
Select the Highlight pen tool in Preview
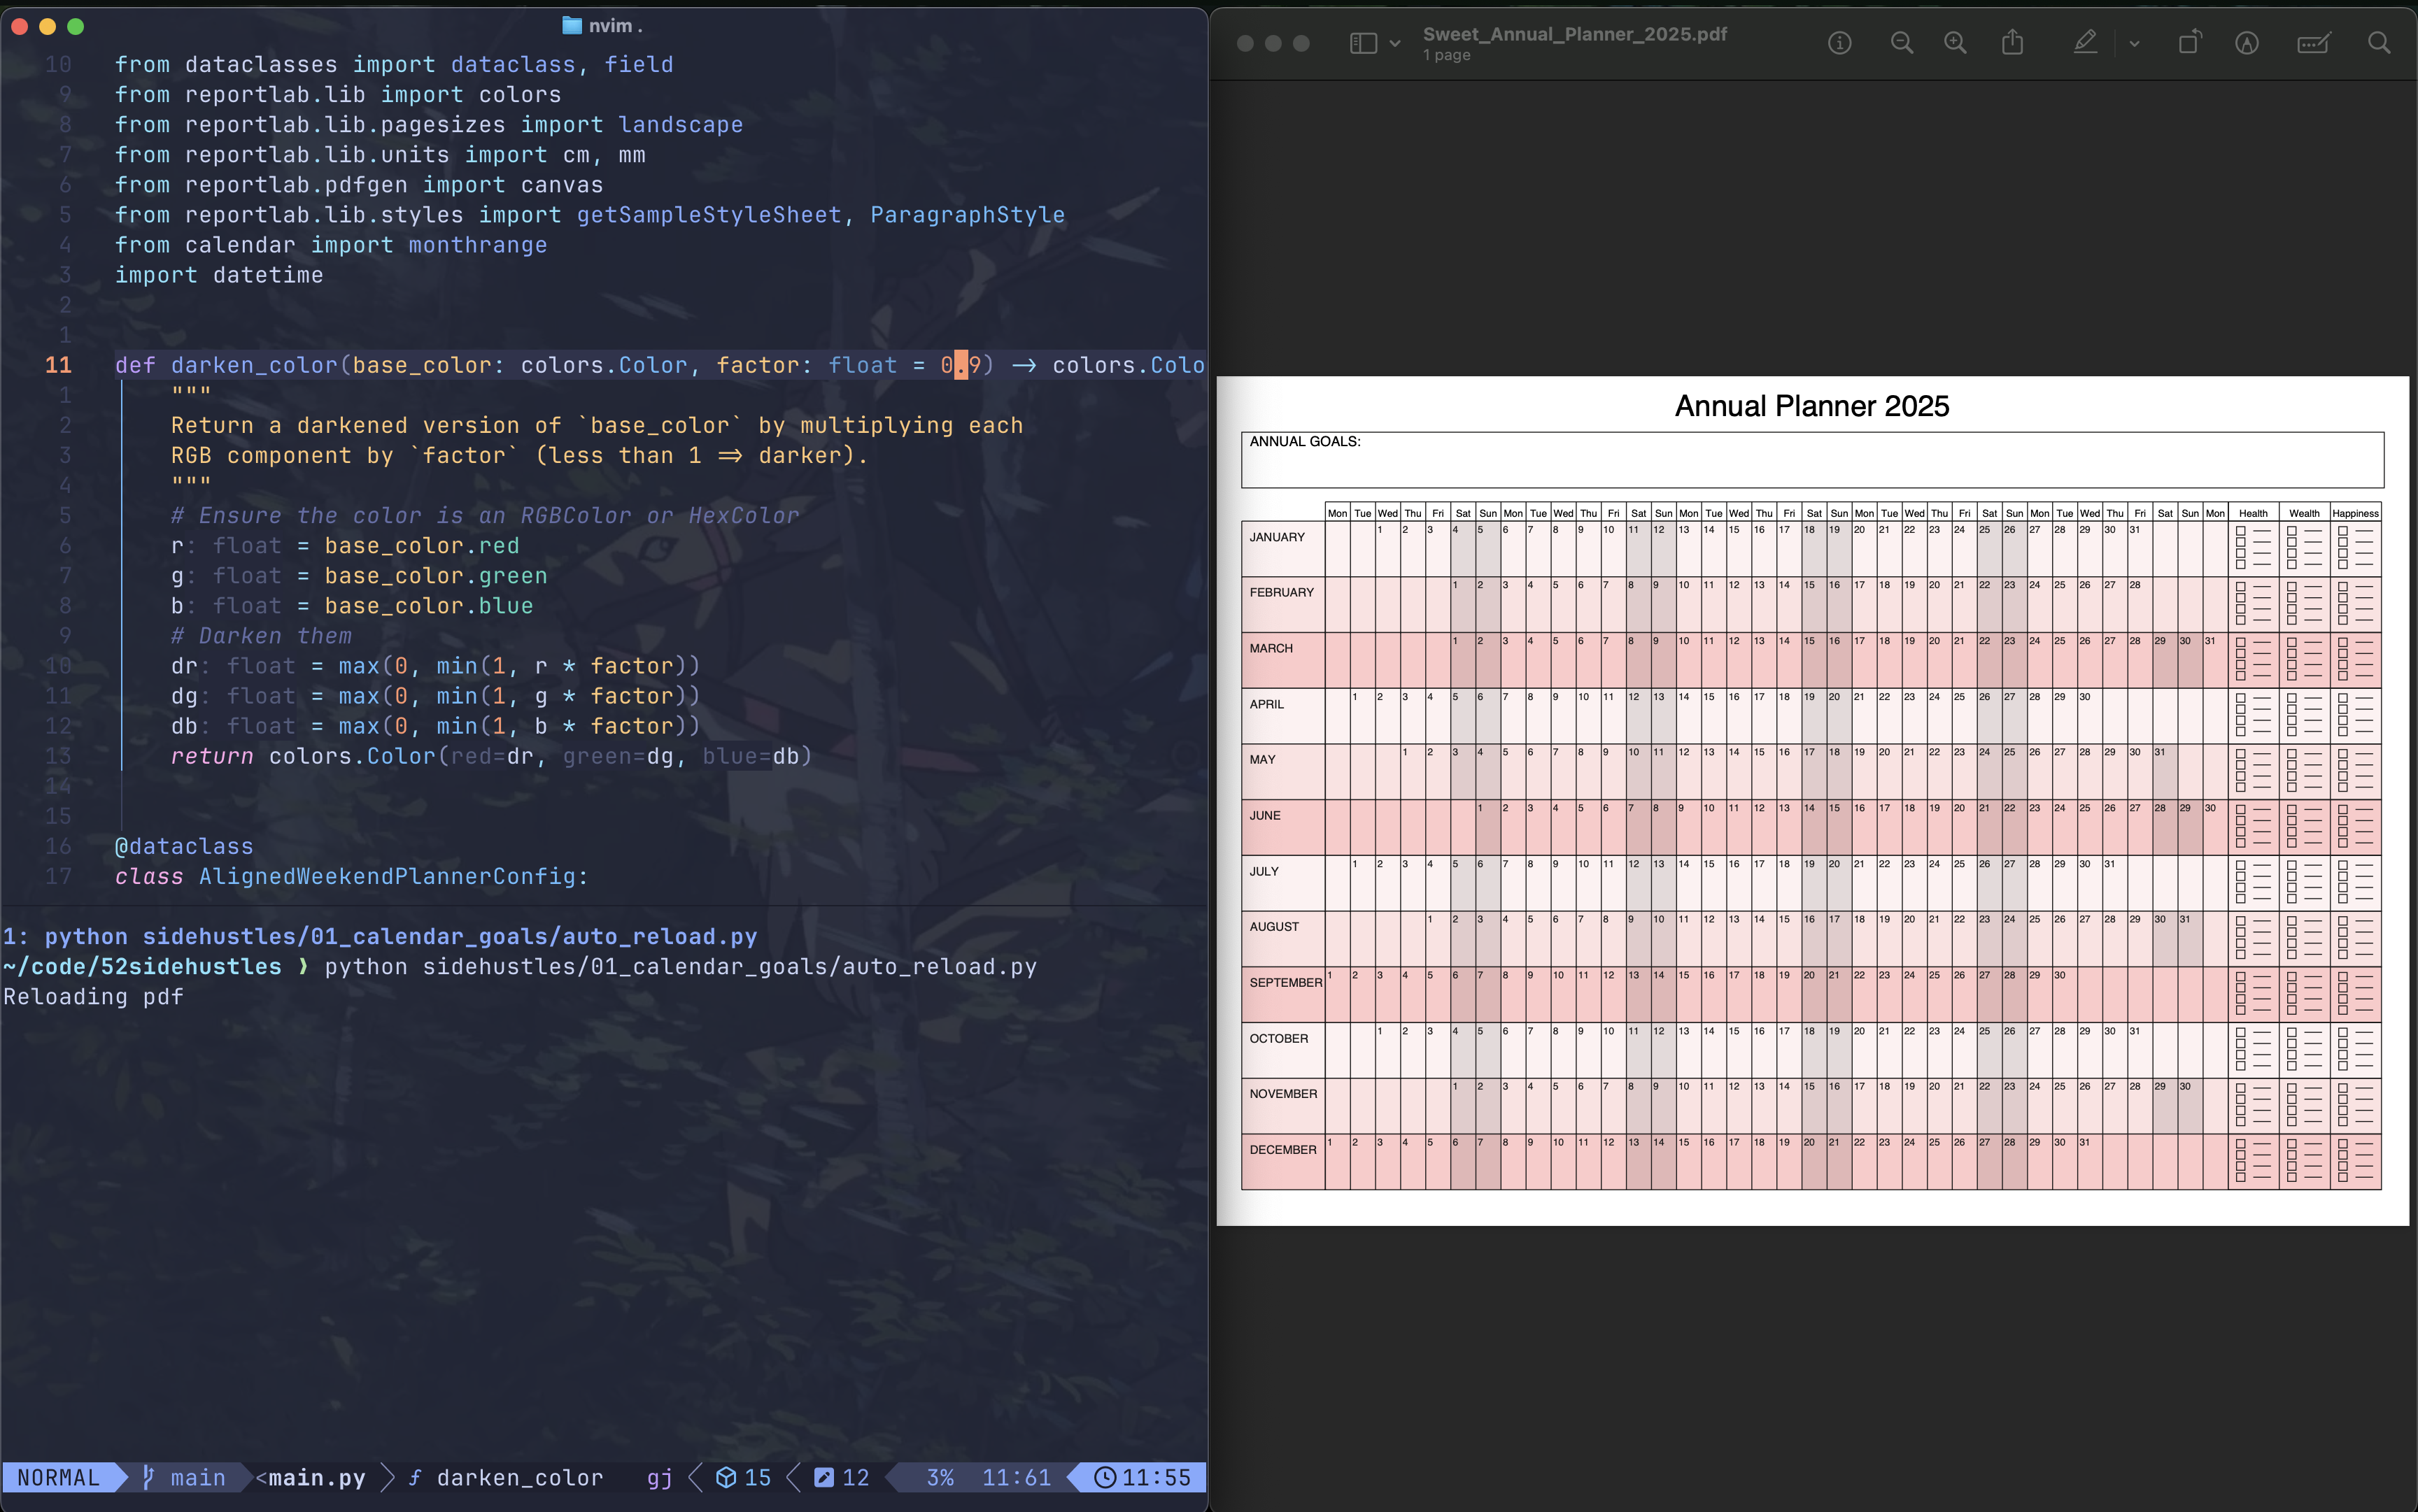[2085, 42]
